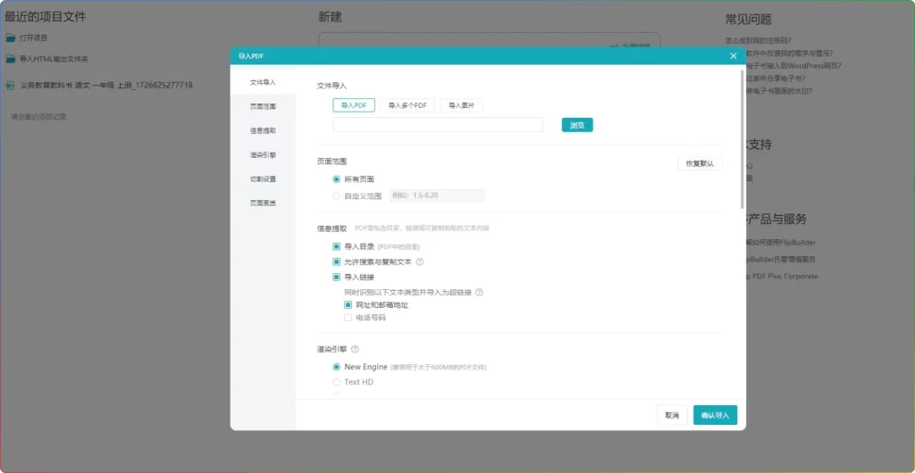Click the PDF file path input field
The width and height of the screenshot is (915, 473).
pos(438,125)
